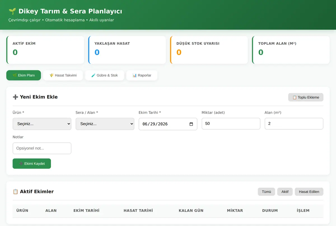Click the EKİM TARİHİ column header
The height and width of the screenshot is (226, 336).
(x=86, y=211)
